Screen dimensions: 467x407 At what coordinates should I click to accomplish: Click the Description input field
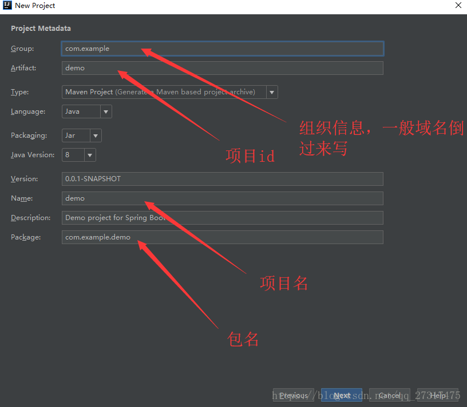coord(223,218)
